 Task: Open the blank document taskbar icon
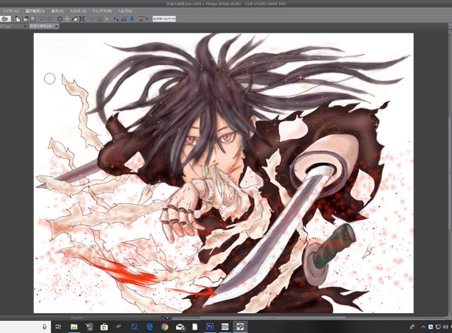coord(195,326)
